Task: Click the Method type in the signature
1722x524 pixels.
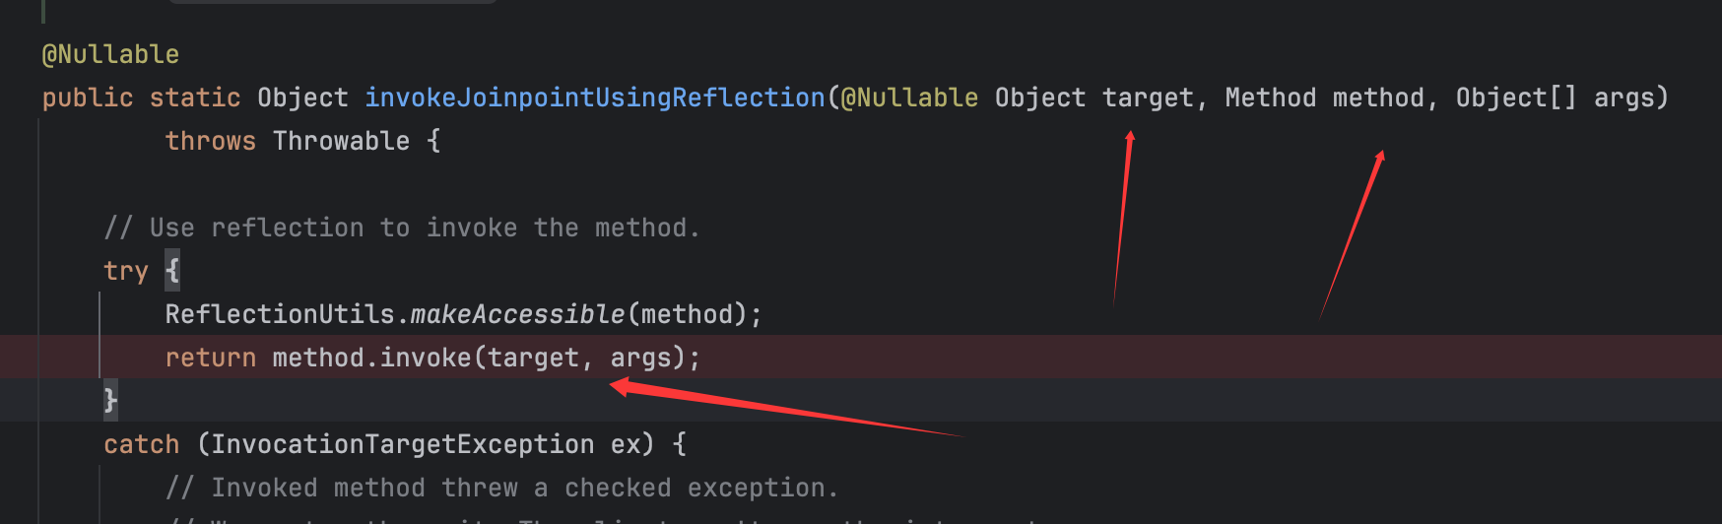Action: [x=1270, y=98]
